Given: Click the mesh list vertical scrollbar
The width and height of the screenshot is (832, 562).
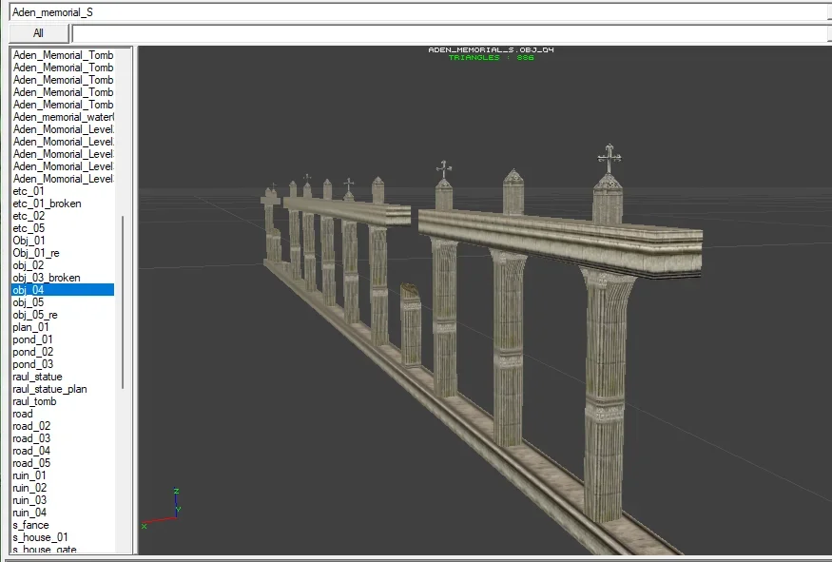Looking at the screenshot, I should coord(123,302).
